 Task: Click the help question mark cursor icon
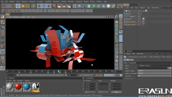(119, 6)
